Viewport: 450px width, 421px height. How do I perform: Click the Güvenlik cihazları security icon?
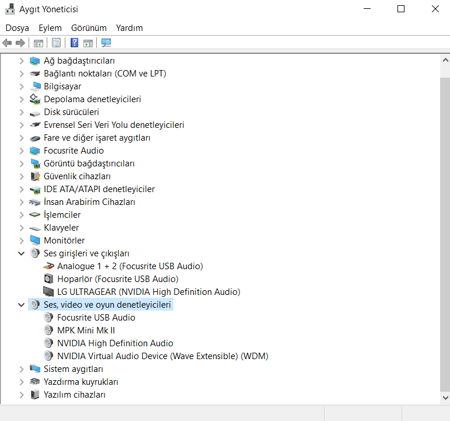(x=35, y=176)
